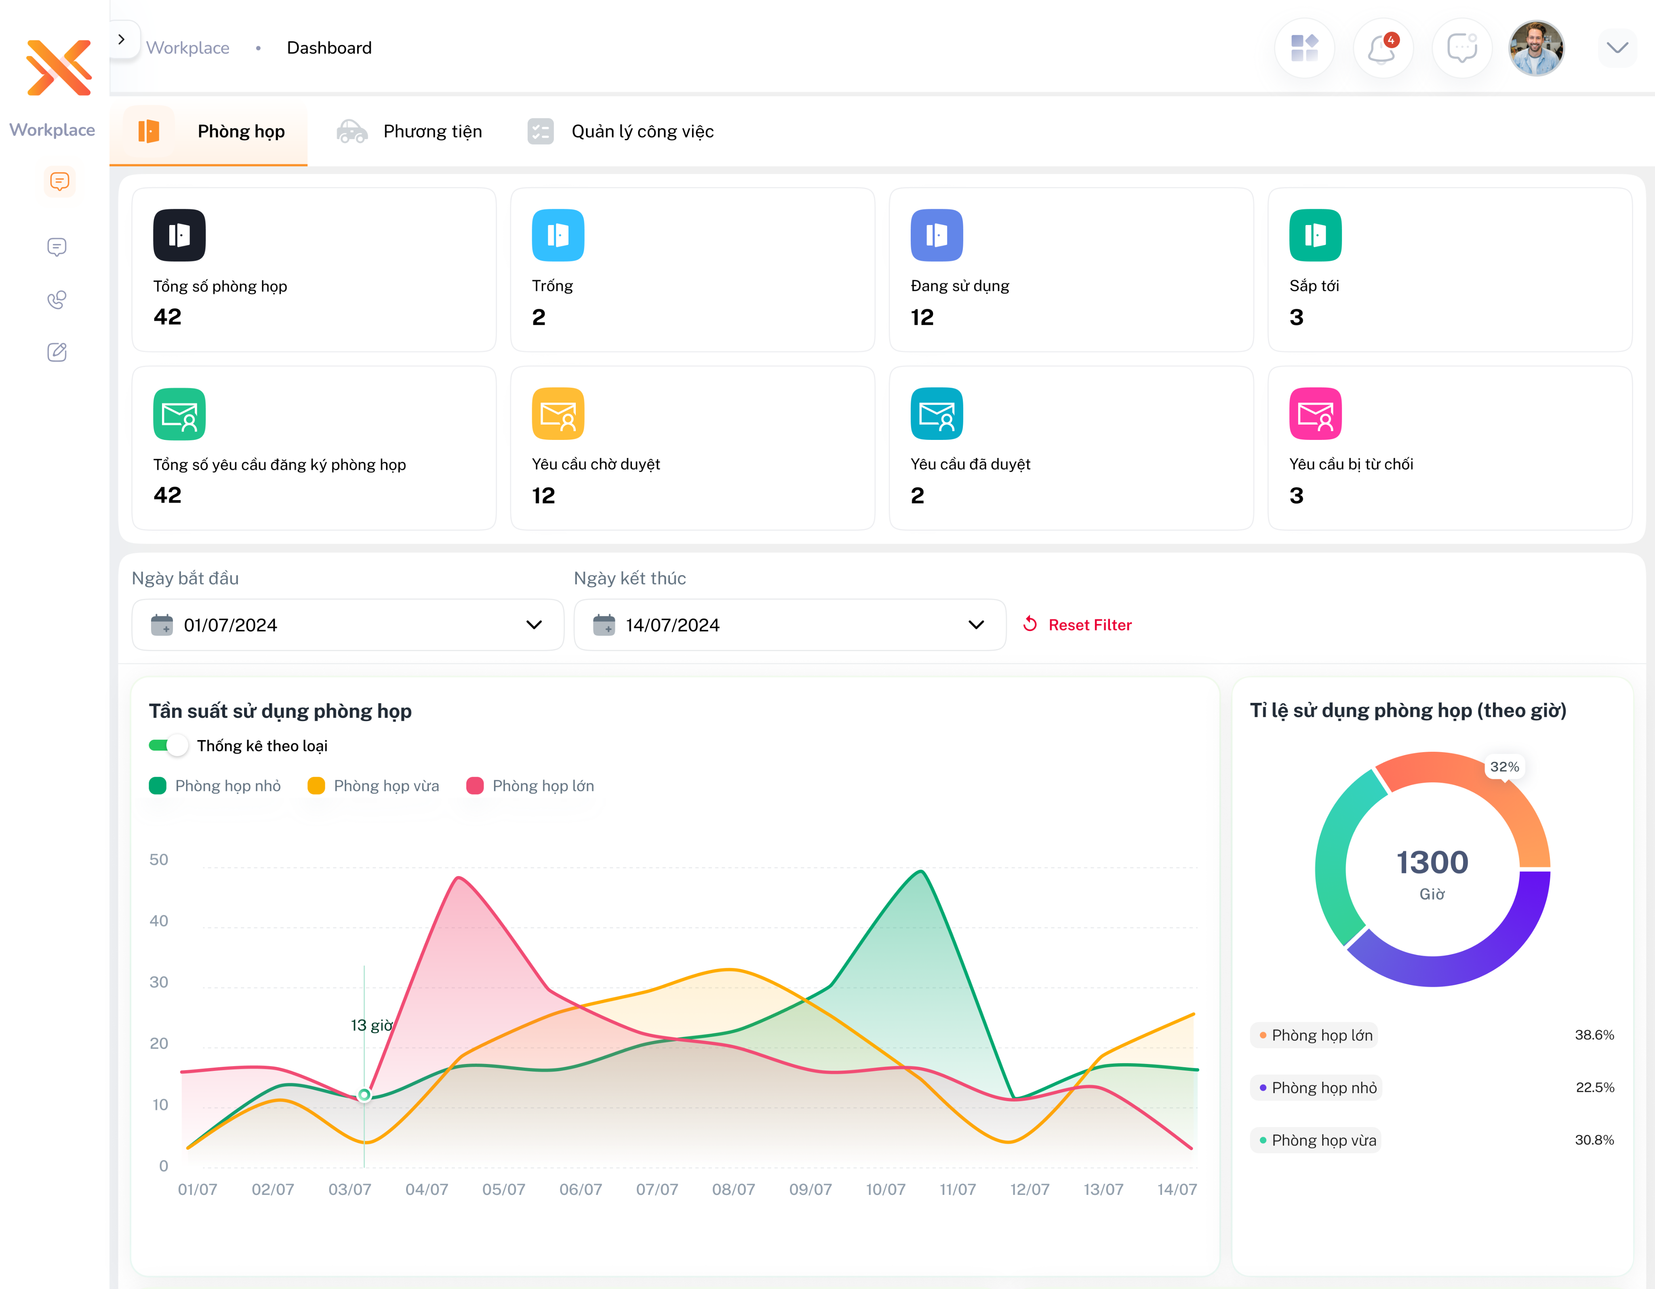Open the Ngày bắt đầu date dropdown

click(347, 625)
